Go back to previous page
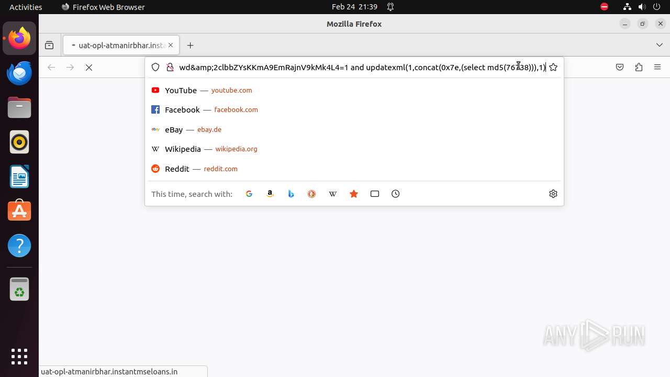Viewport: 670px width, 377px height. coord(51,67)
